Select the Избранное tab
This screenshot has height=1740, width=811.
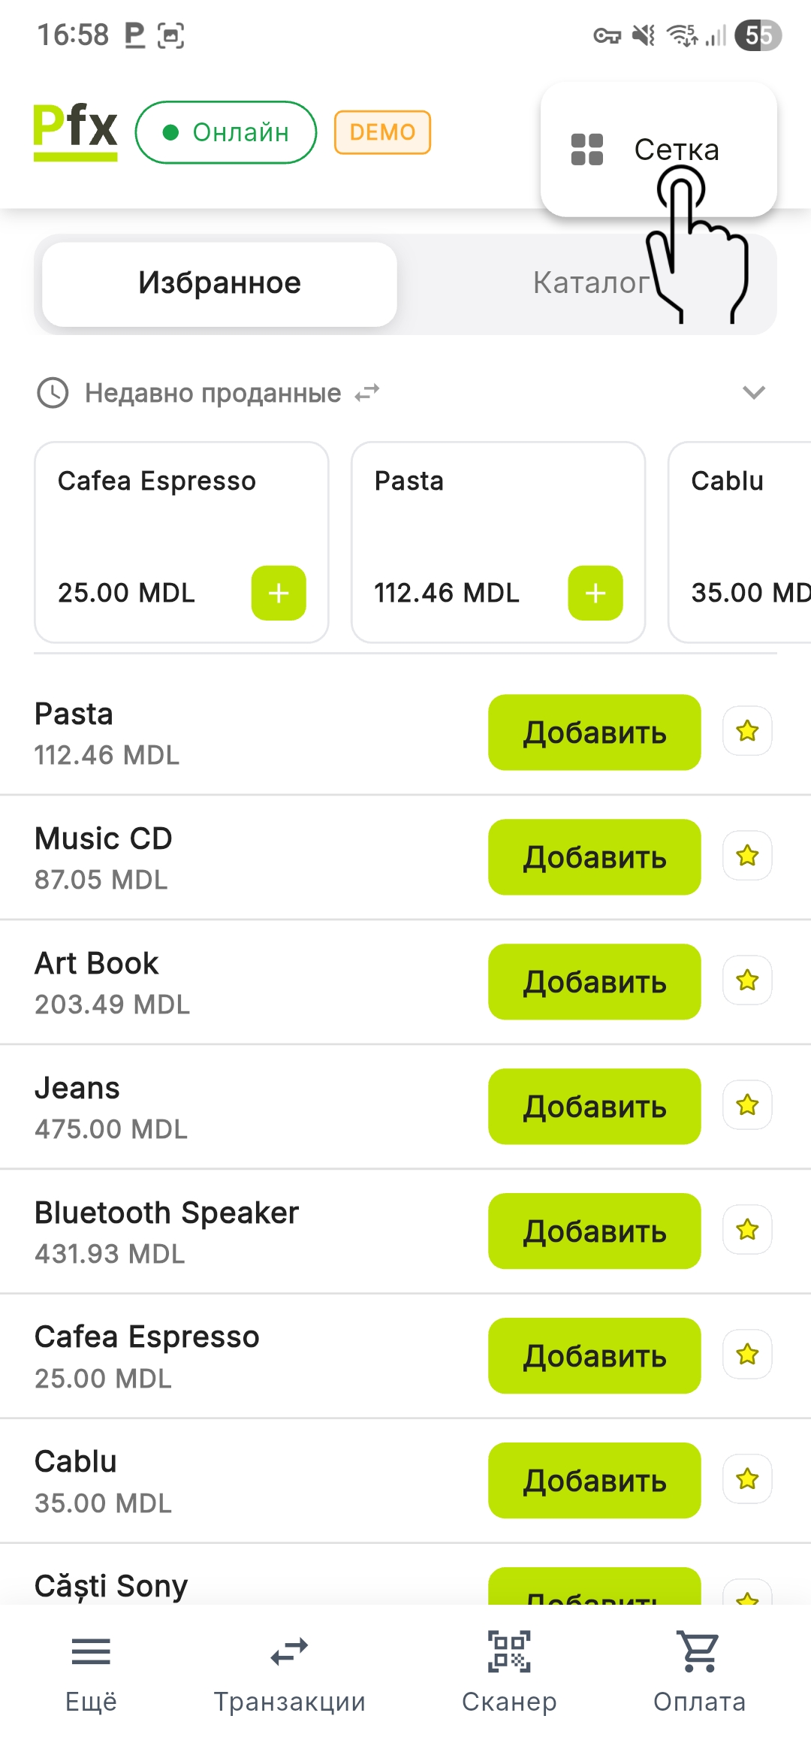(x=219, y=284)
